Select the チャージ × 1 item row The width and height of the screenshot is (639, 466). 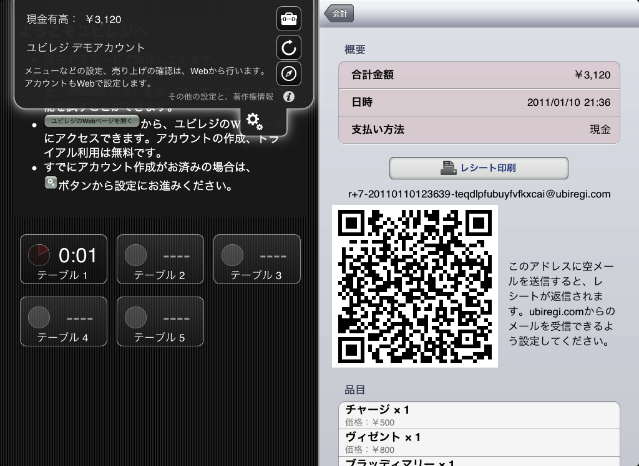pyautogui.click(x=479, y=415)
